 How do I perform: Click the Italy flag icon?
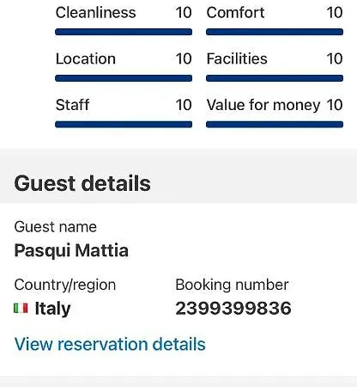[21, 308]
